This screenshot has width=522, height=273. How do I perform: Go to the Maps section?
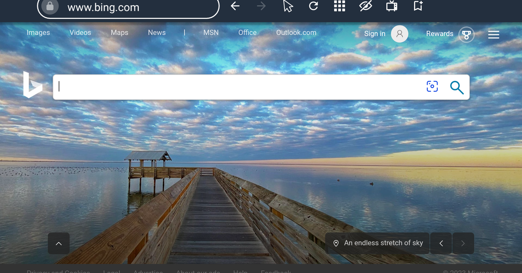119,33
